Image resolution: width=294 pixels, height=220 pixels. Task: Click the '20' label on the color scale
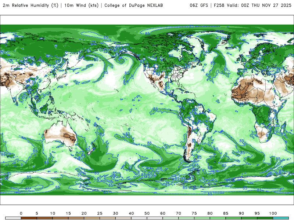[x=84, y=213]
